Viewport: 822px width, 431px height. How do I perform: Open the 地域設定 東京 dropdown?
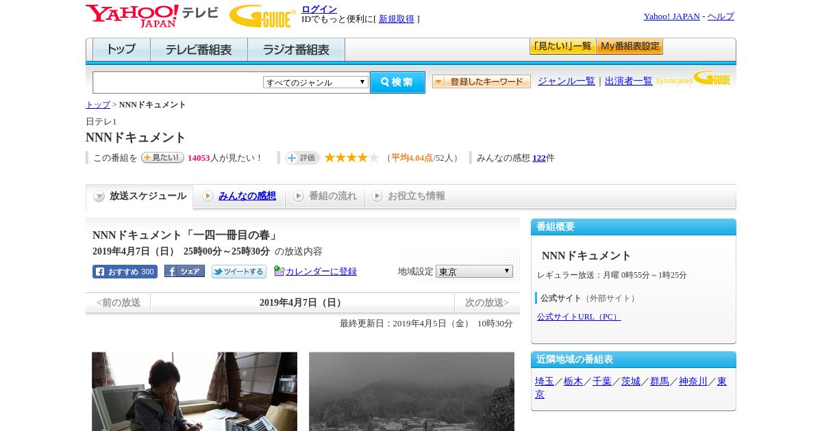pyautogui.click(x=474, y=272)
